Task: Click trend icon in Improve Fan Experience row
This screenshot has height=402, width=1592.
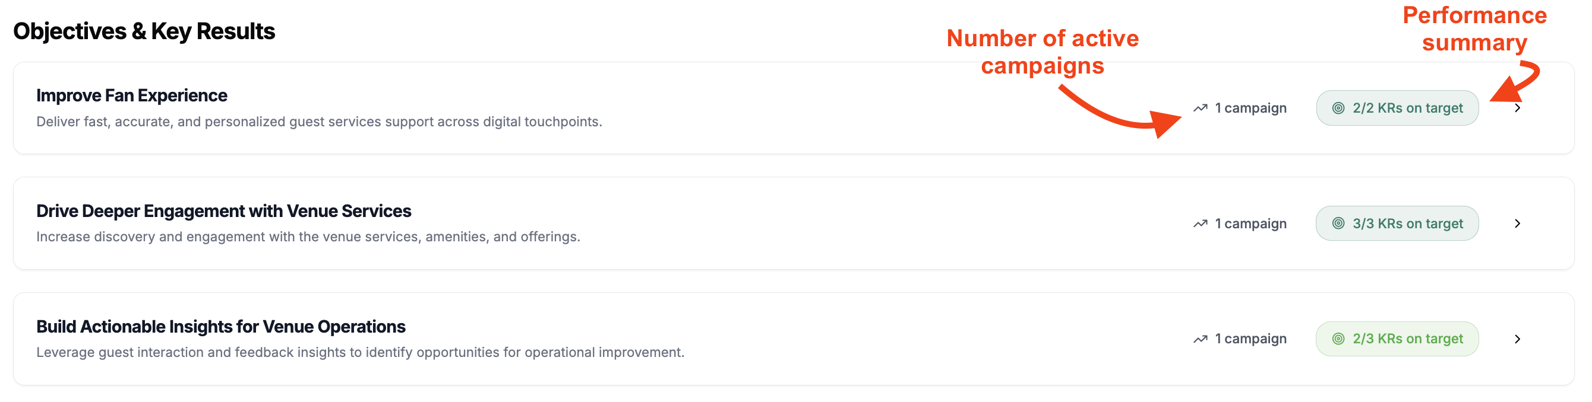Action: tap(1200, 109)
